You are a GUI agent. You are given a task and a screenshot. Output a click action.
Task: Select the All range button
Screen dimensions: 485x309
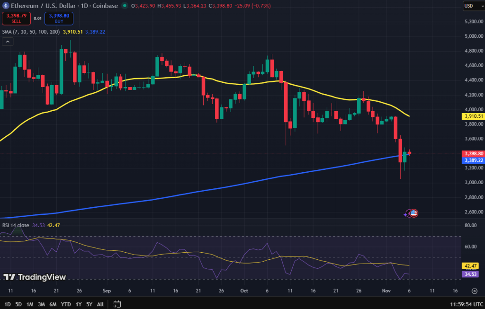tap(100, 304)
